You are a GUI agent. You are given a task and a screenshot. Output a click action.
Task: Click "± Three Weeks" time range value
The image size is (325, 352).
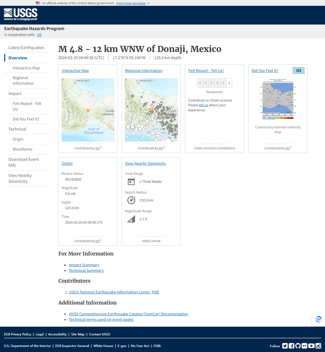151,182
